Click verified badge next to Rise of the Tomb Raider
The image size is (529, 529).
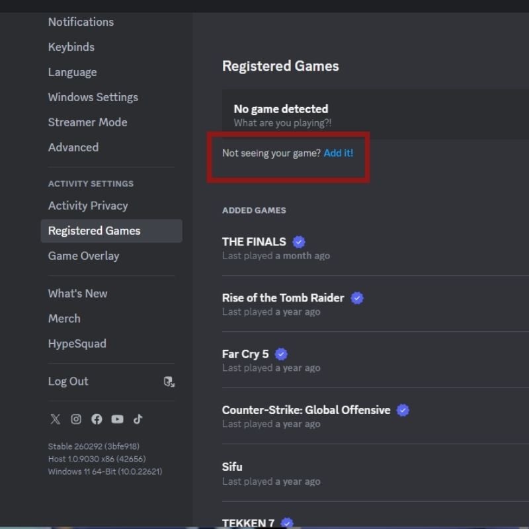(x=357, y=298)
